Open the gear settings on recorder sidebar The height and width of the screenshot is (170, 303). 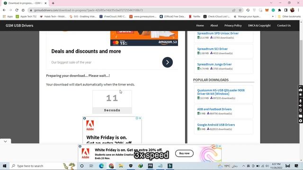click(301, 121)
